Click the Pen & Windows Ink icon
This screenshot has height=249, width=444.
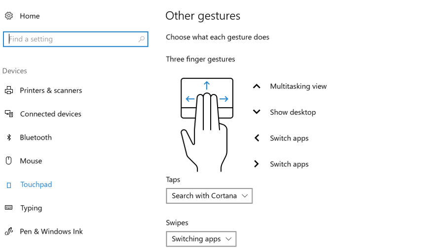(x=9, y=231)
